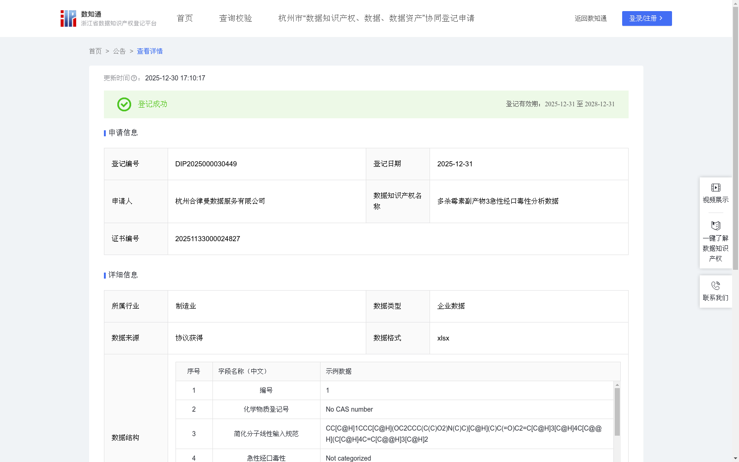Select the update time 2025-12-30 17:10:17
739x462 pixels.
pos(175,78)
